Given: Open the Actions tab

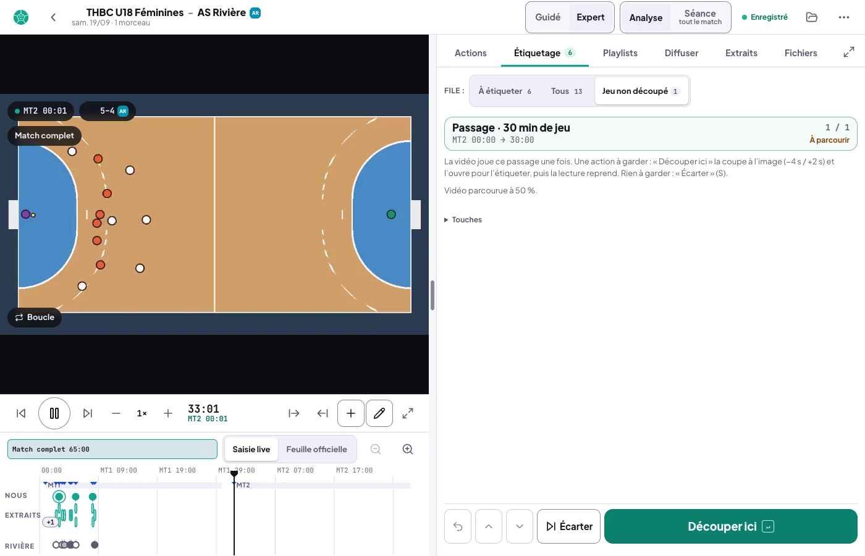Looking at the screenshot, I should [471, 53].
